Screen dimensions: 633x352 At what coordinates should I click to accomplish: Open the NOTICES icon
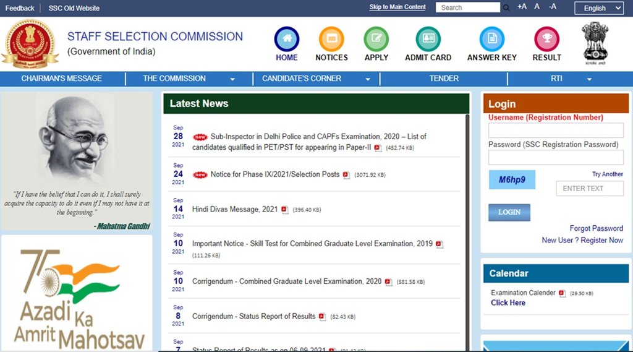pos(331,39)
